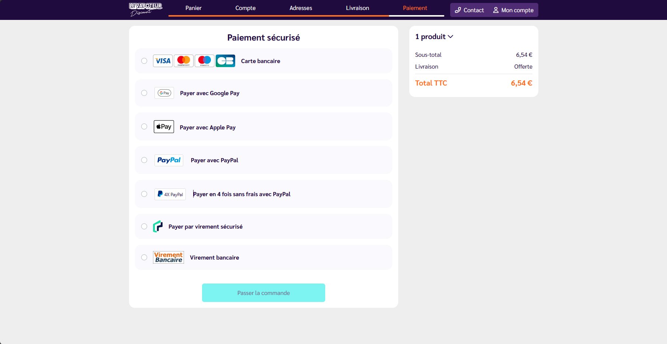The width and height of the screenshot is (667, 344).
Task: Click the PayPal logo
Action: [169, 160]
